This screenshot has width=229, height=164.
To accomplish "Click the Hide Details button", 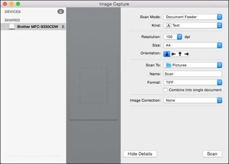I will [x=140, y=154].
